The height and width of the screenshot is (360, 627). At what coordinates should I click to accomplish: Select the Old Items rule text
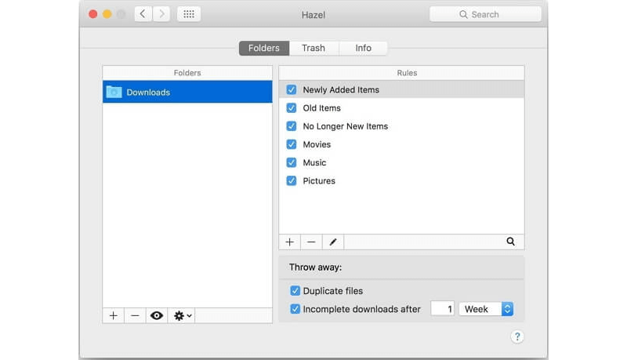322,108
